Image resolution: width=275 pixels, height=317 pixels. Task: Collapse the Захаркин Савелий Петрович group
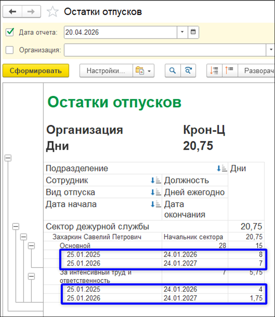(23, 237)
